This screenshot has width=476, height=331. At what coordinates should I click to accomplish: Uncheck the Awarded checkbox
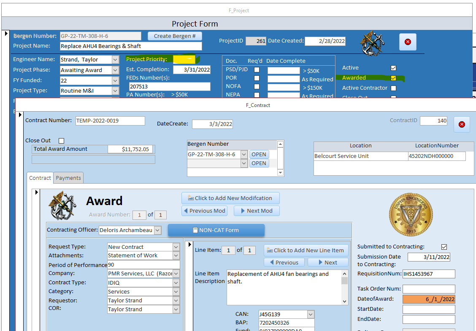click(393, 78)
